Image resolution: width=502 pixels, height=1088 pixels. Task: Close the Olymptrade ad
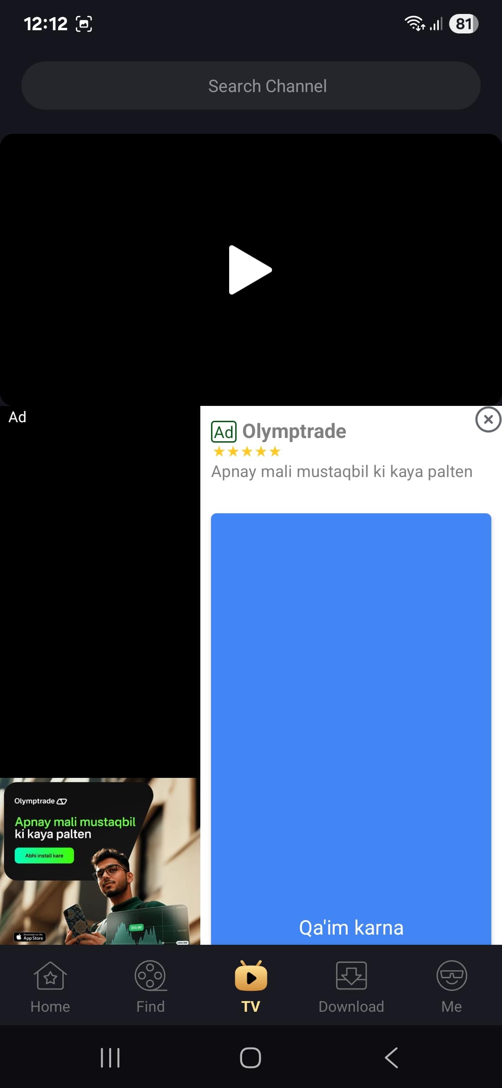point(488,419)
